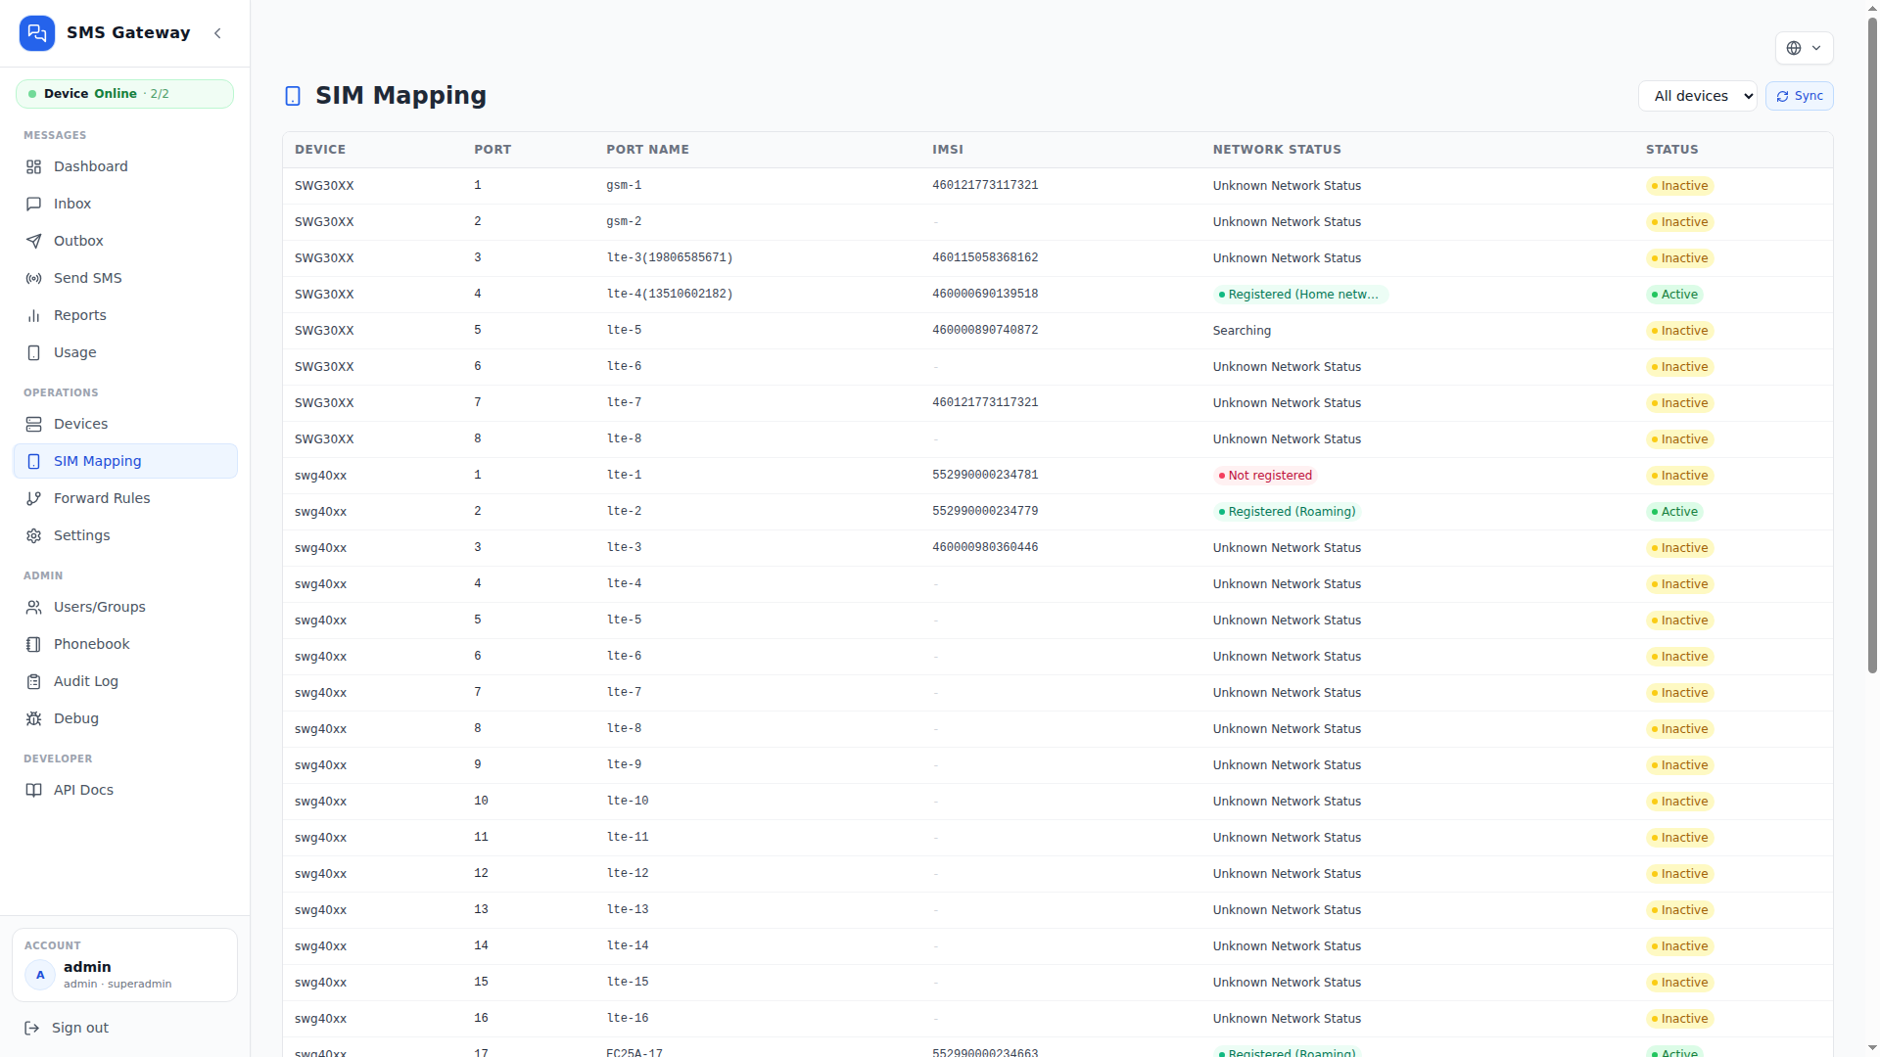Open the Inbox icon
The image size is (1880, 1057).
point(33,204)
